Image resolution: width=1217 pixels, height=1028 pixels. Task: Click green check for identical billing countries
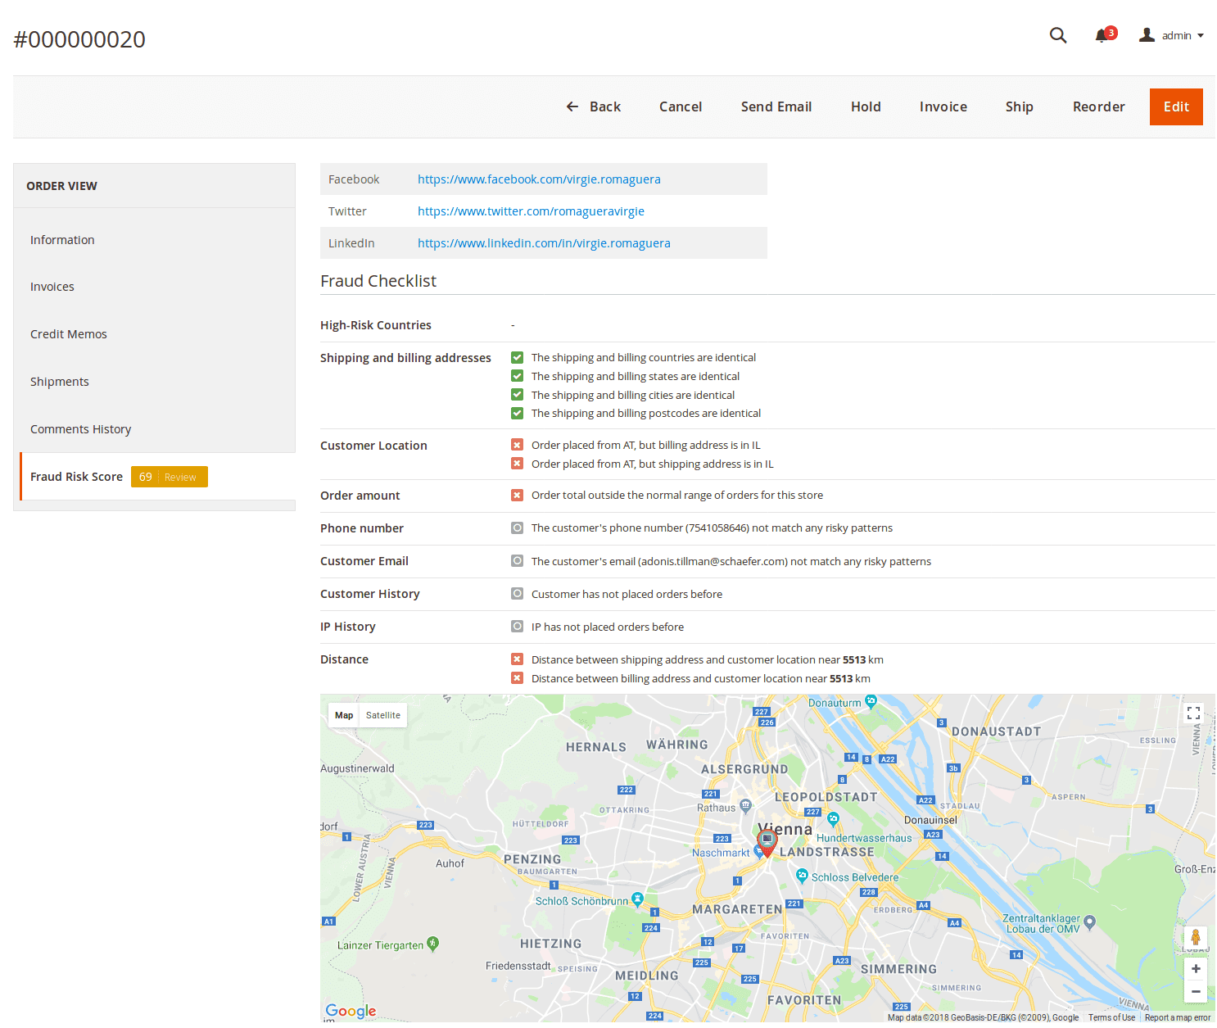click(517, 358)
